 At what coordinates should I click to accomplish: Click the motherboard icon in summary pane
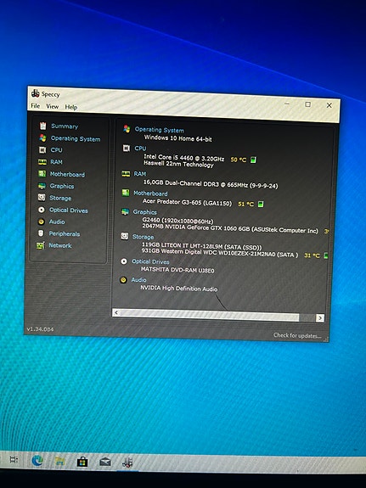point(125,193)
